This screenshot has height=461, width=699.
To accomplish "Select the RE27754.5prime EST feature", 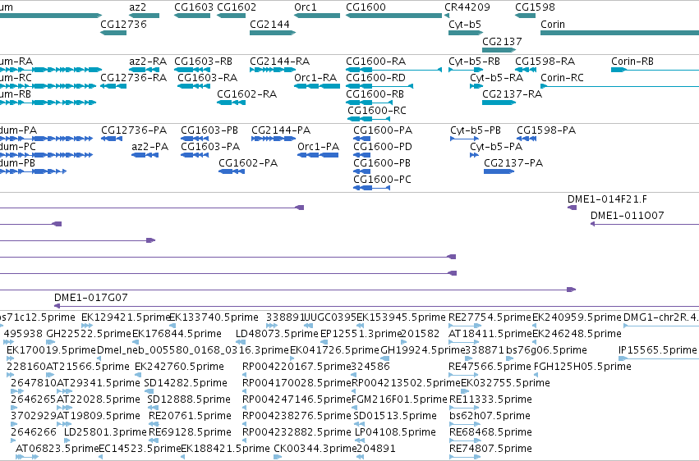I will click(x=463, y=326).
